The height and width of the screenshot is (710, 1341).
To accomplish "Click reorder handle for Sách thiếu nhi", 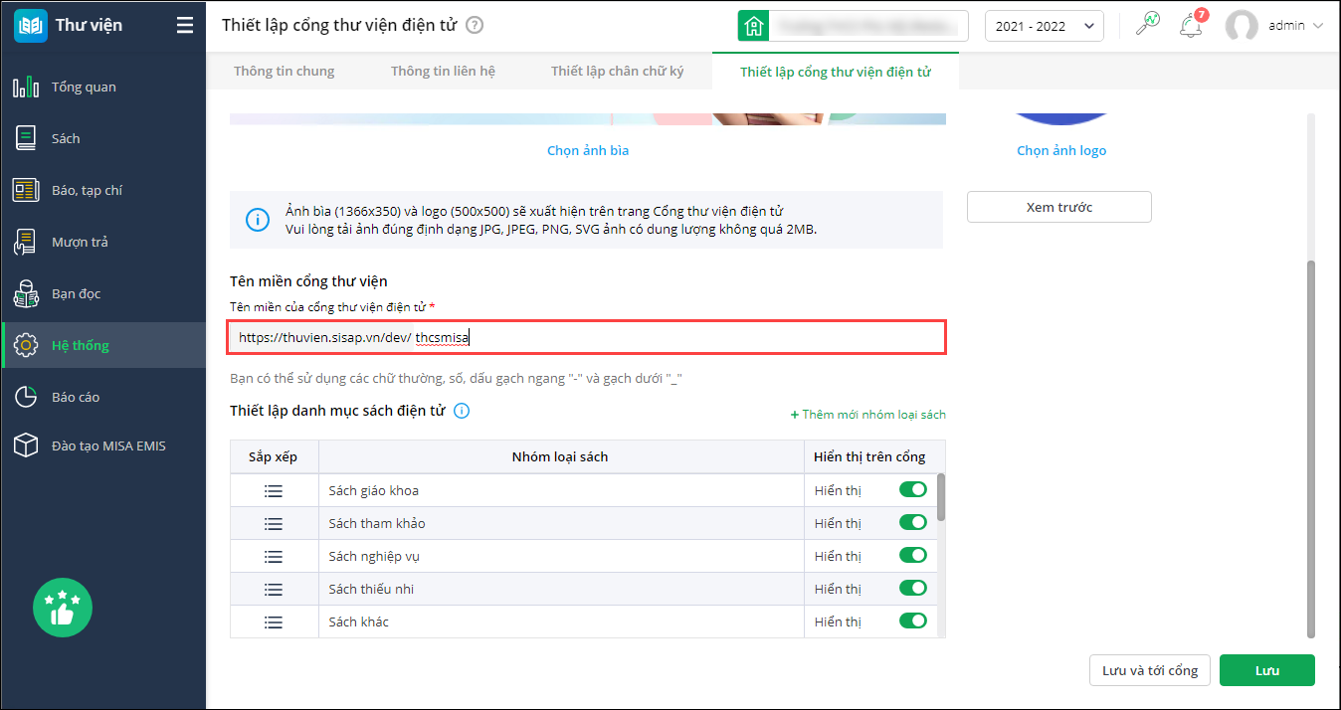I will [274, 589].
